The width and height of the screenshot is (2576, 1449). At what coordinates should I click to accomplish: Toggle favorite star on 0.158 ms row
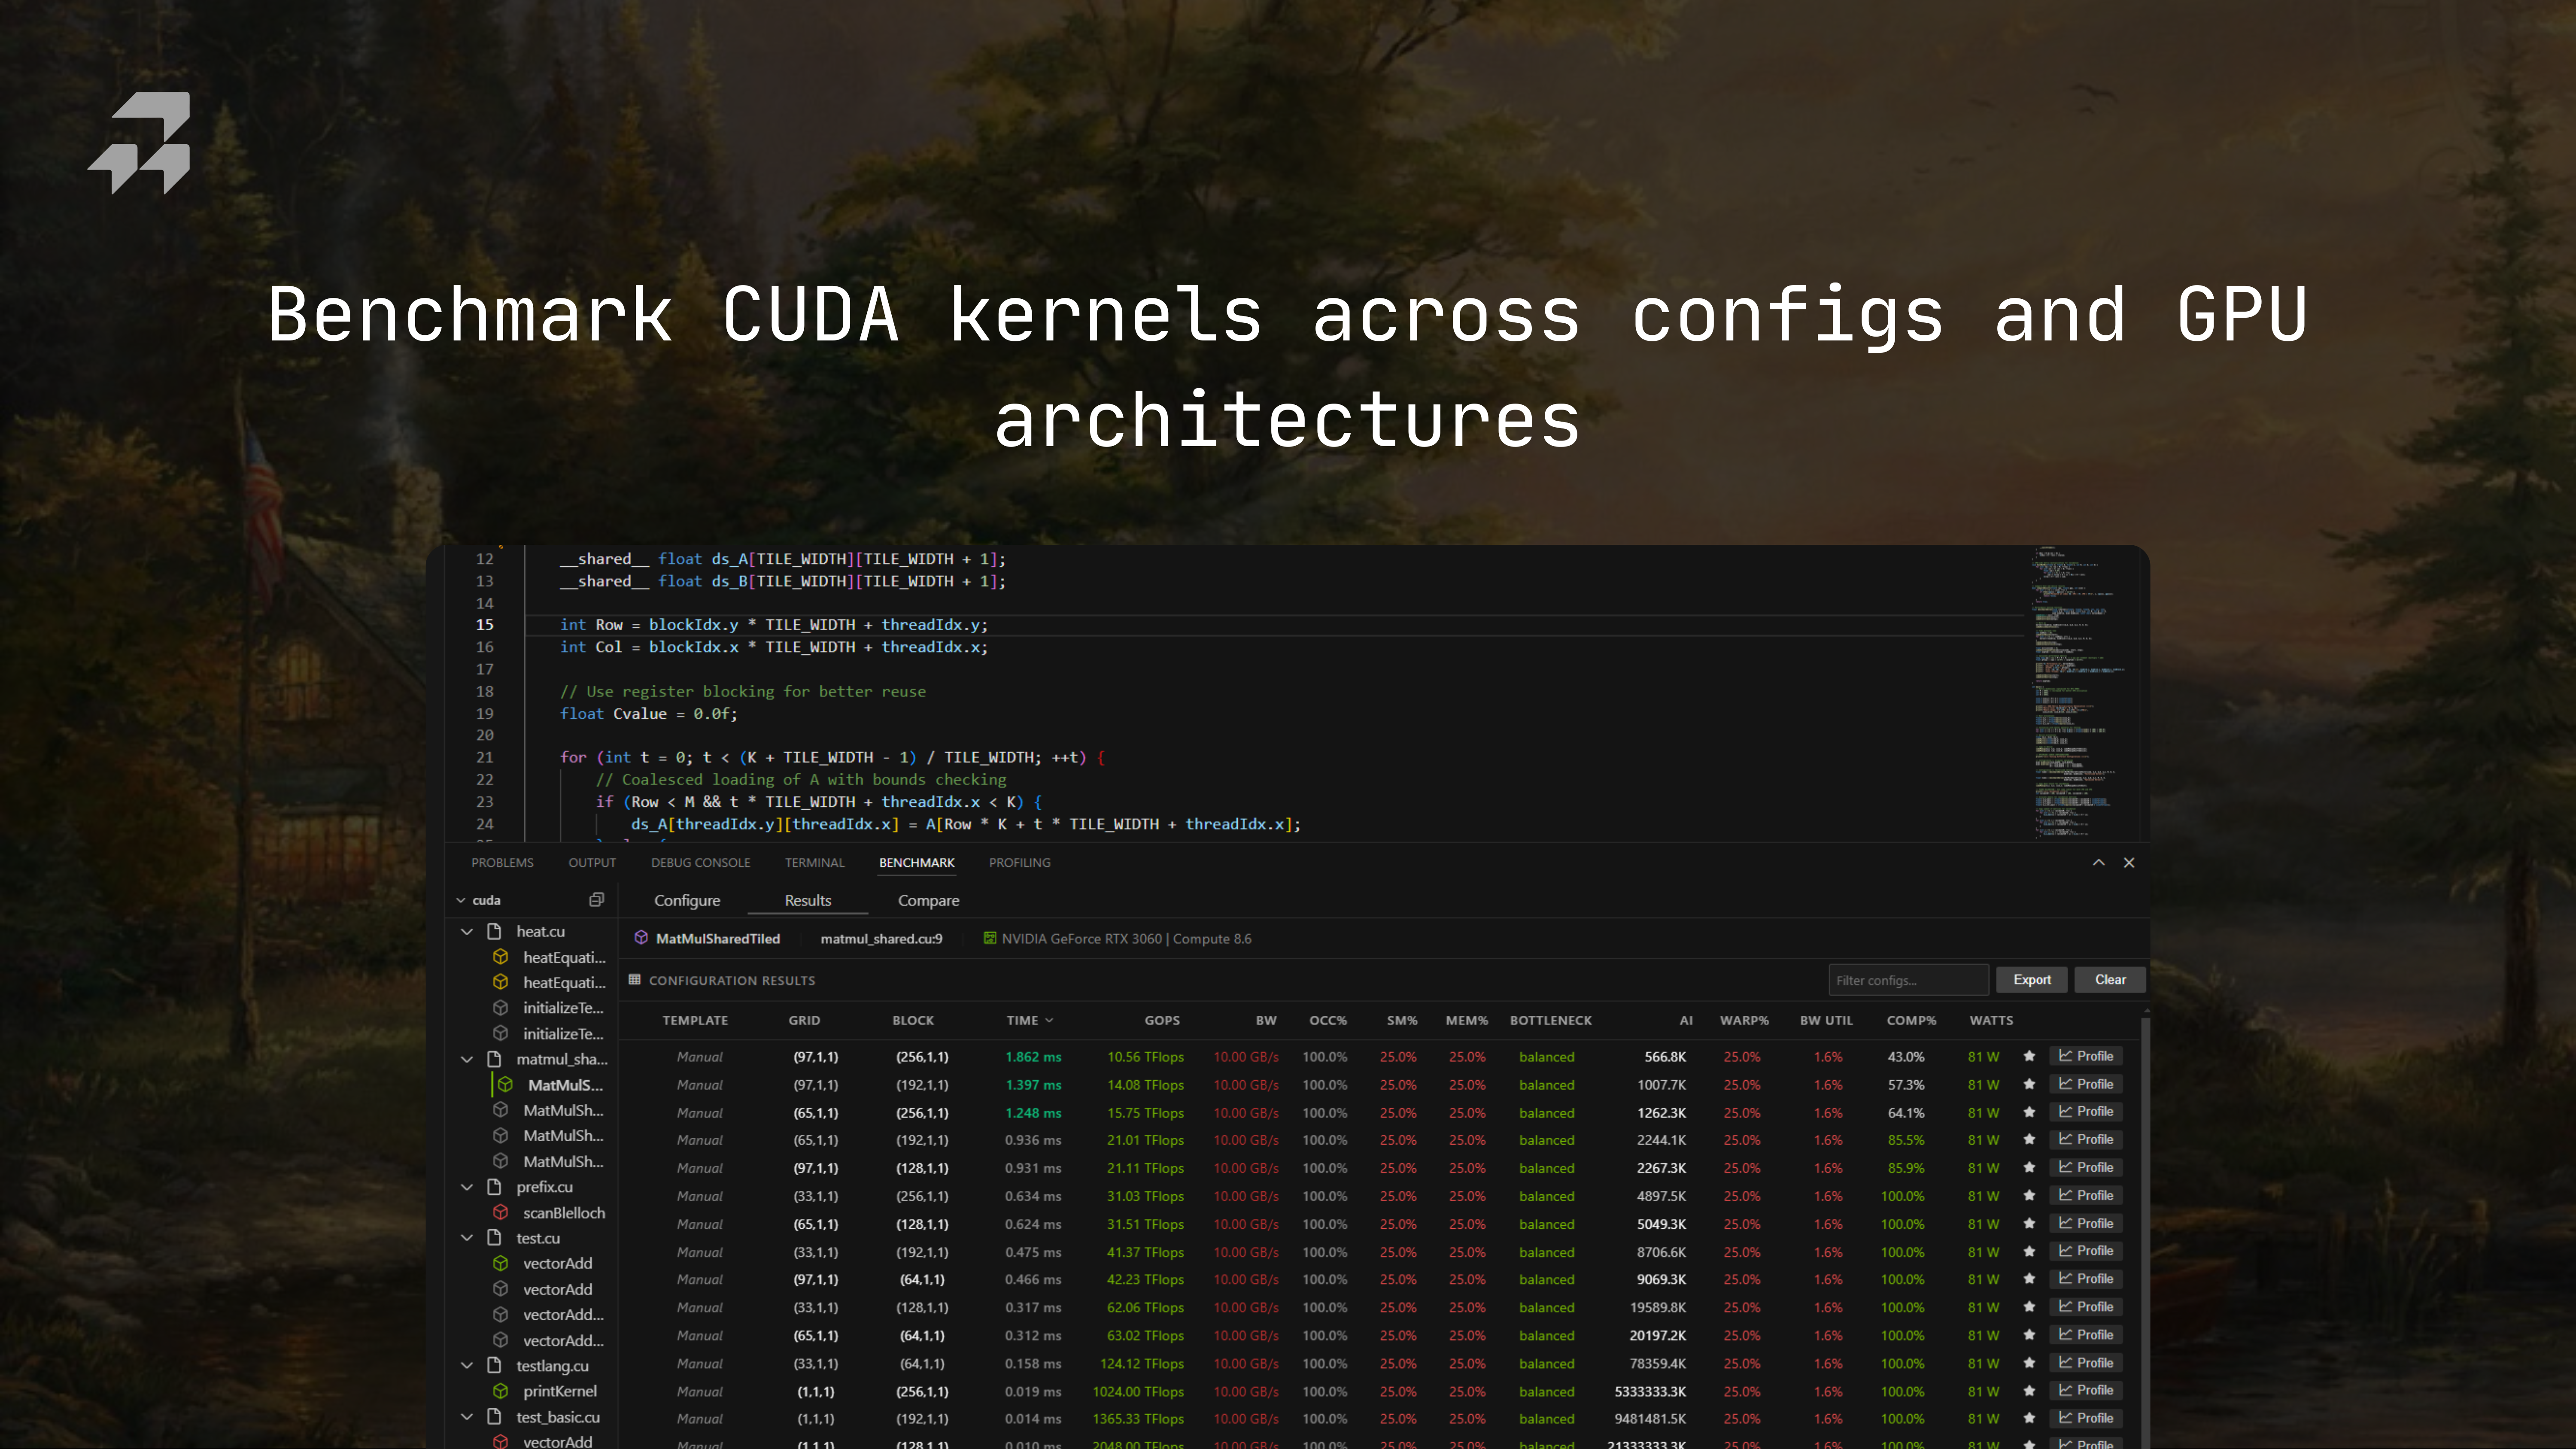point(2029,1363)
